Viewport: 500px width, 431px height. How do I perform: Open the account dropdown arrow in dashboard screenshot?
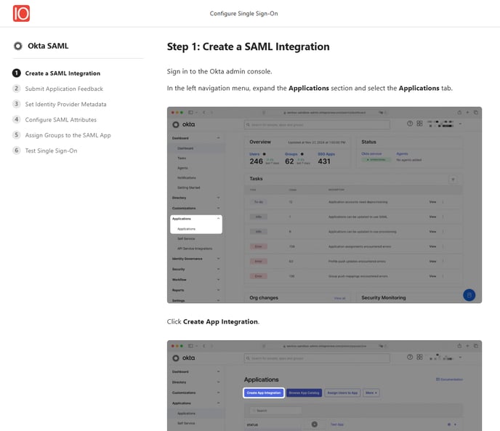tap(460, 124)
